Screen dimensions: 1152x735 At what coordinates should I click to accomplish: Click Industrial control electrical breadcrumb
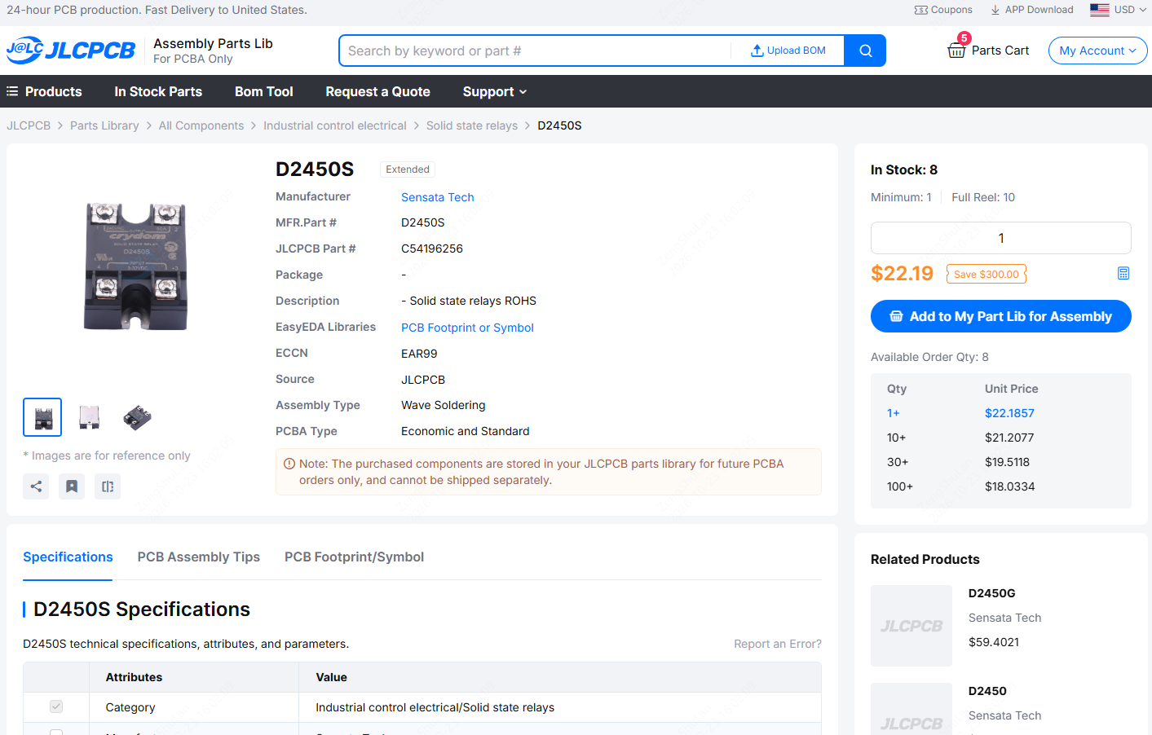click(x=335, y=125)
